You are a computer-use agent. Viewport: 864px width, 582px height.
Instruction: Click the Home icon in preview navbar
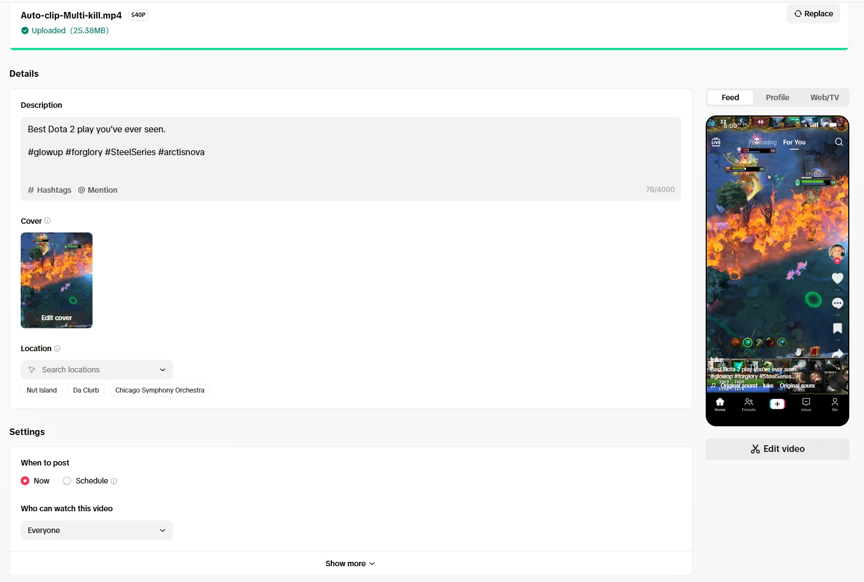pyautogui.click(x=720, y=405)
